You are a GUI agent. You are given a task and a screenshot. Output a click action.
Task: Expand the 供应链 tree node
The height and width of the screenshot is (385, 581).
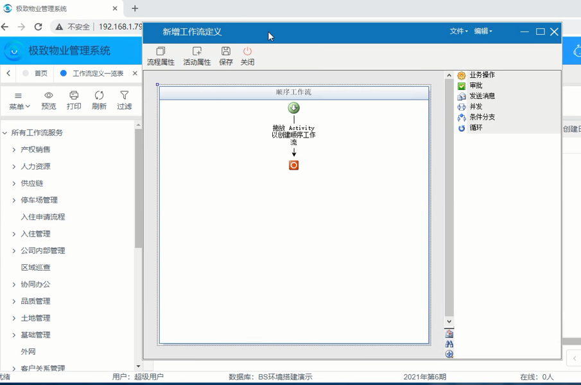[x=13, y=183]
